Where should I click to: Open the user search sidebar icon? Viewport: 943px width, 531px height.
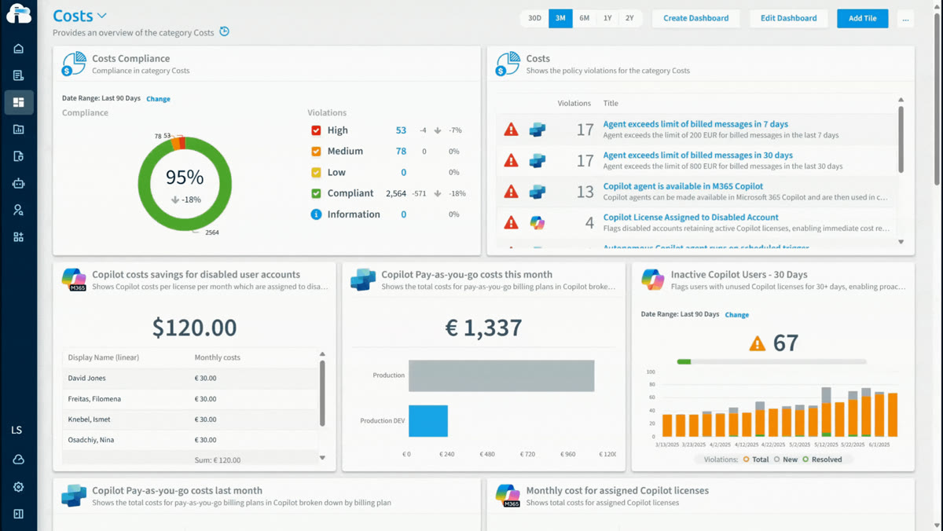pos(18,210)
